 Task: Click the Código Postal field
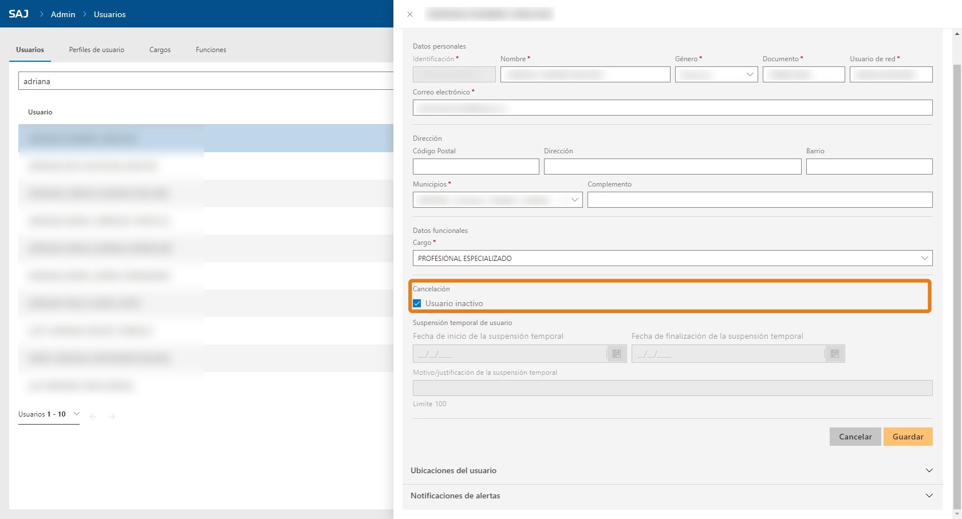(476, 167)
